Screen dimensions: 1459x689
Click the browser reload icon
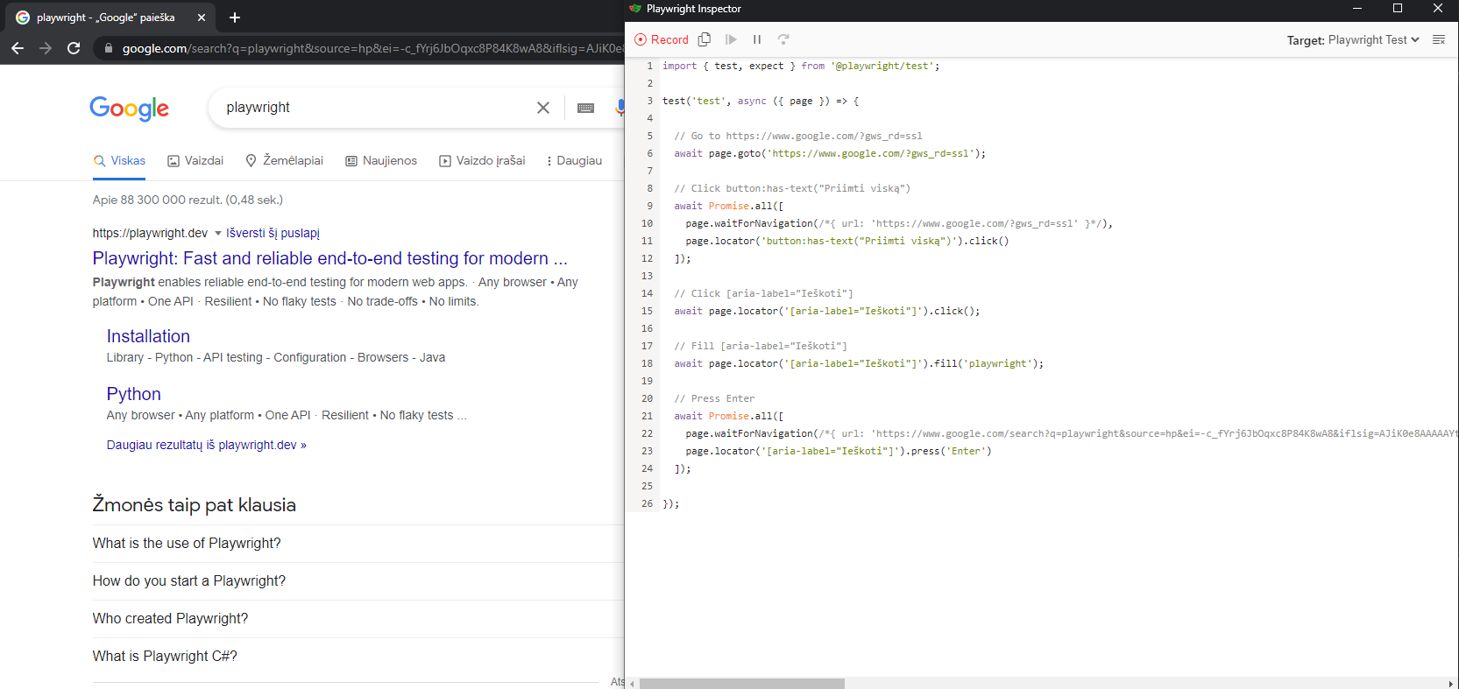click(74, 48)
